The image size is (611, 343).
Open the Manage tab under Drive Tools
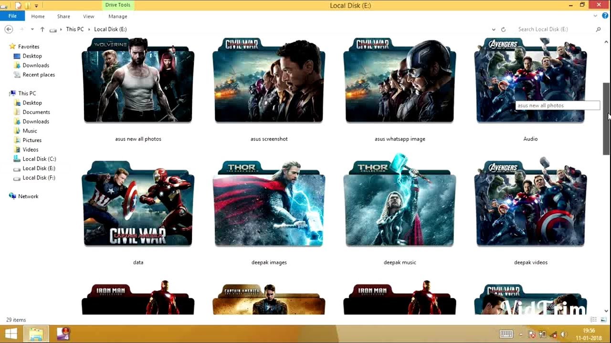[117, 16]
